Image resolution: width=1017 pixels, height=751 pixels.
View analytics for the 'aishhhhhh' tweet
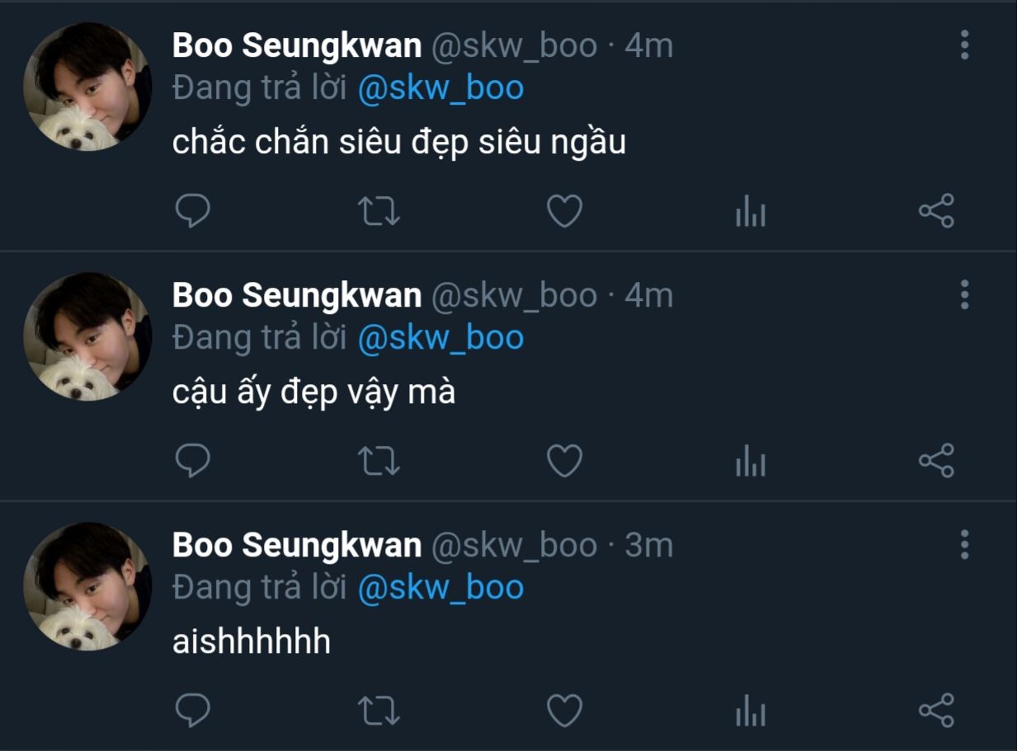coord(751,711)
